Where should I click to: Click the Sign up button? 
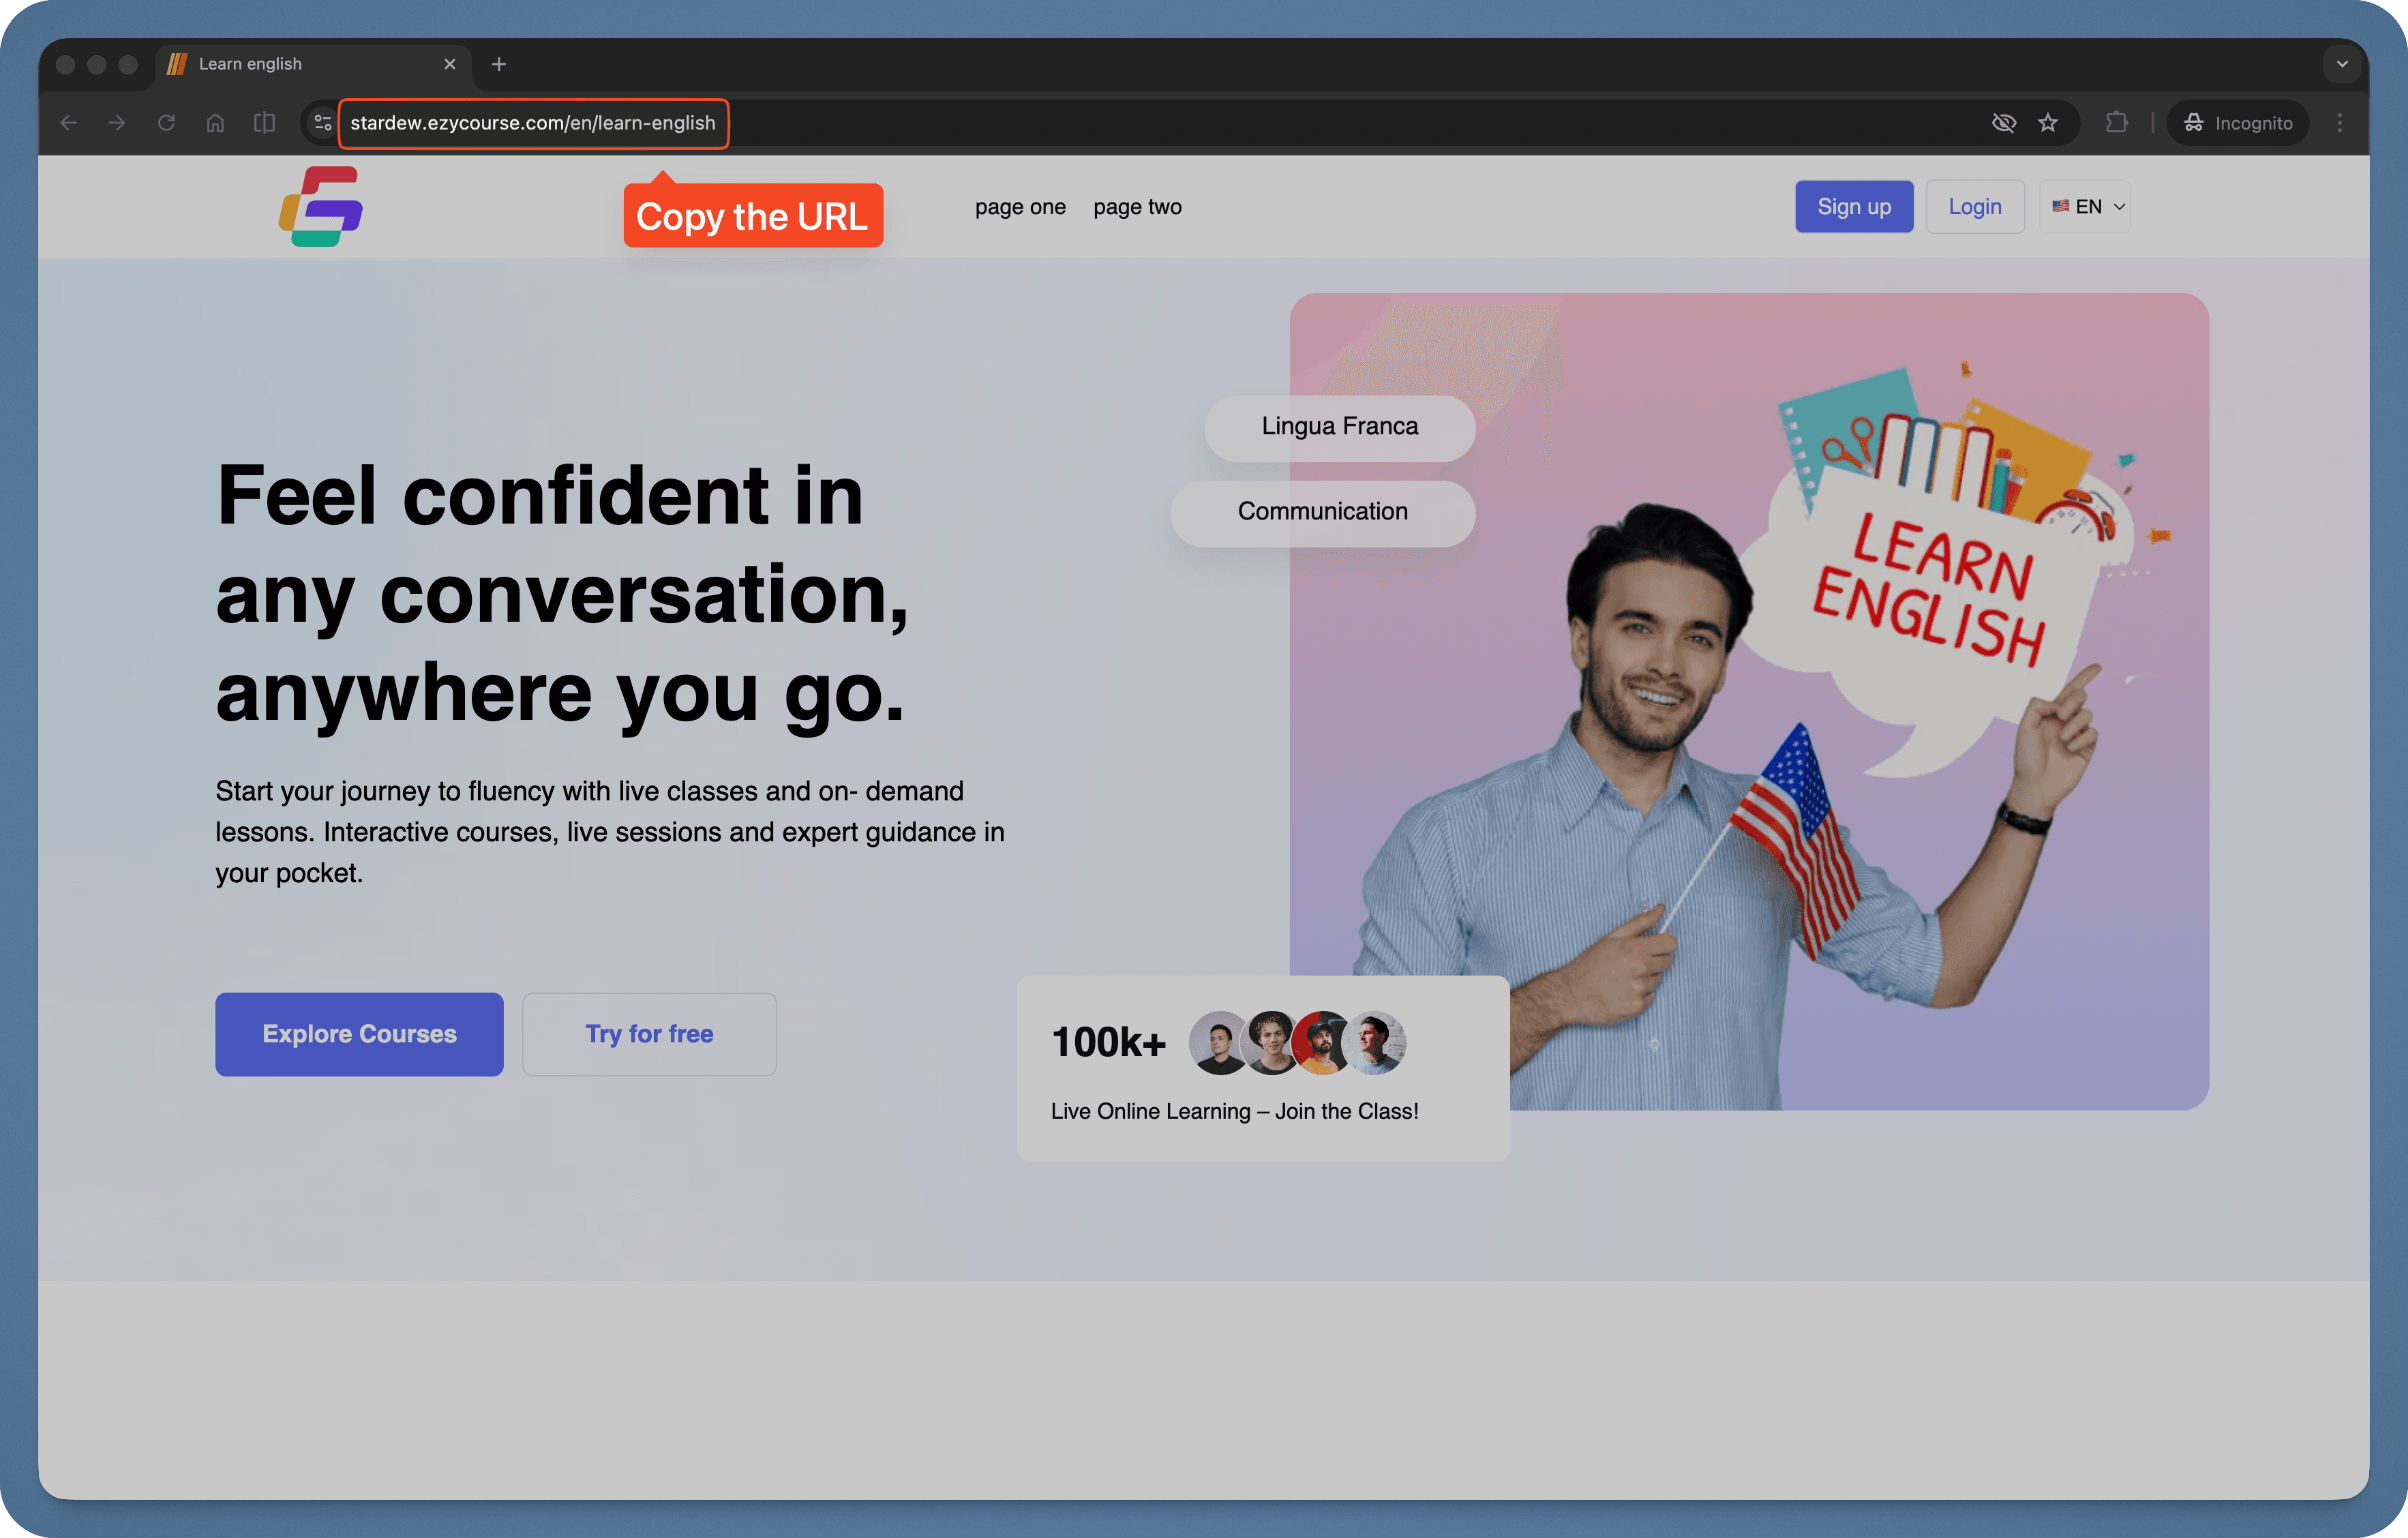point(1853,206)
